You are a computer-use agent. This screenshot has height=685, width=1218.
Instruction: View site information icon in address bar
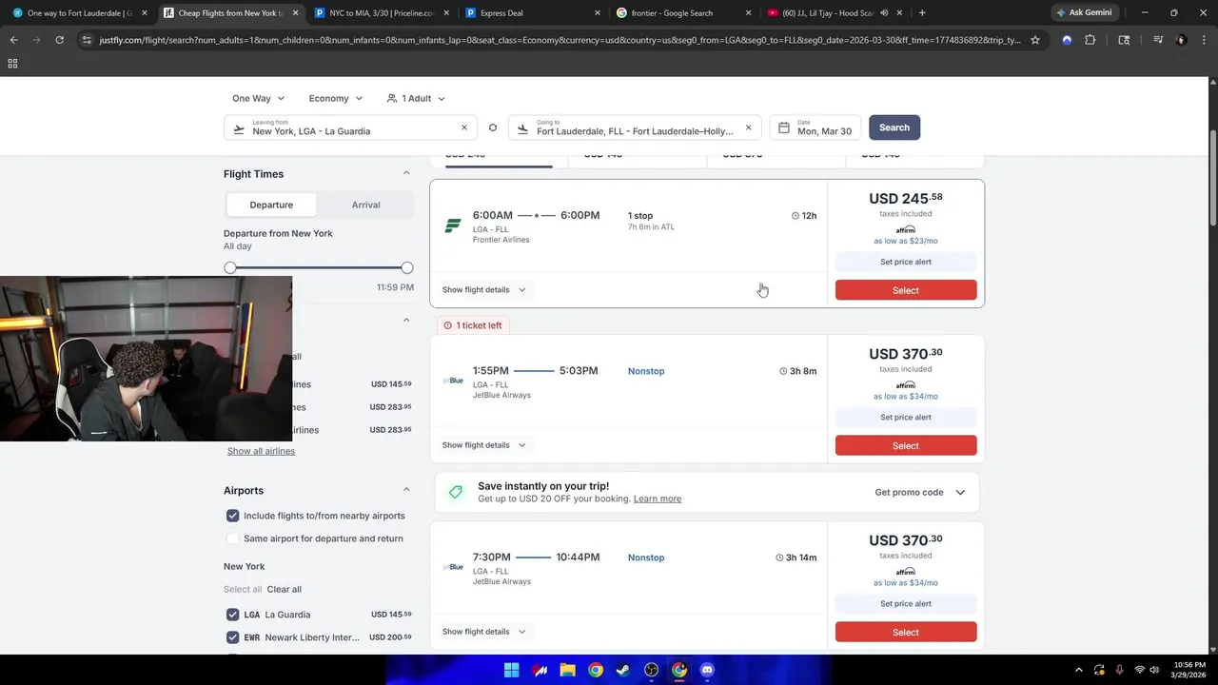pyautogui.click(x=87, y=40)
